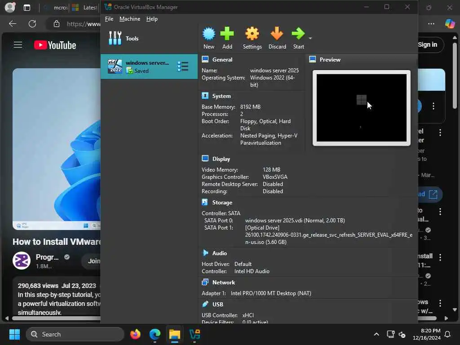Click the Display section icon
This screenshot has height=345, width=460.
[205, 159]
